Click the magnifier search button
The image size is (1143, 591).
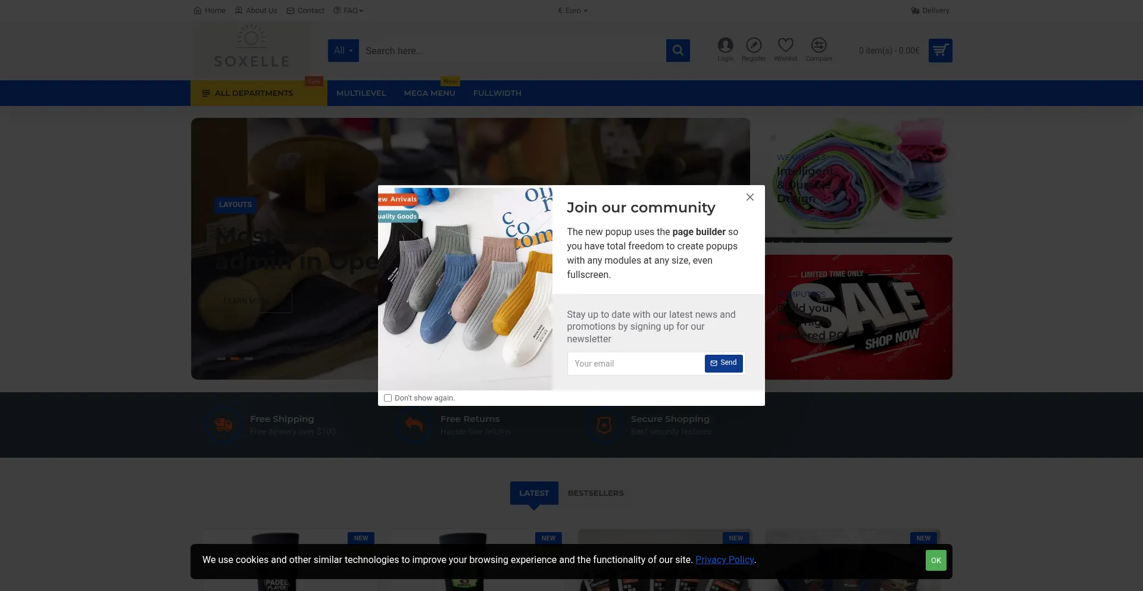[678, 51]
